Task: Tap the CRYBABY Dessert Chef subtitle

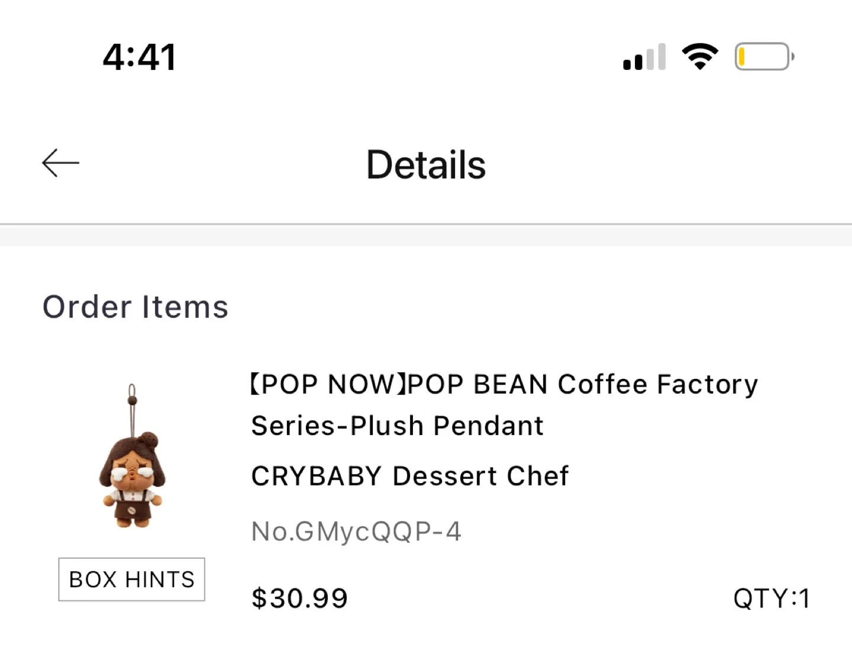Action: coord(410,475)
